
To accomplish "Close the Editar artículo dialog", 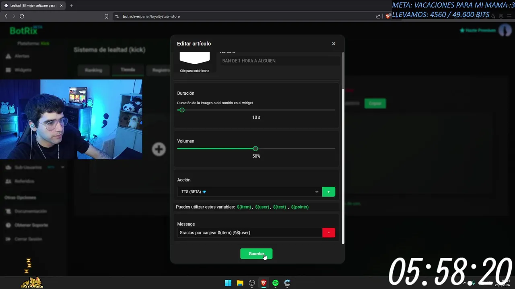I will [x=334, y=44].
